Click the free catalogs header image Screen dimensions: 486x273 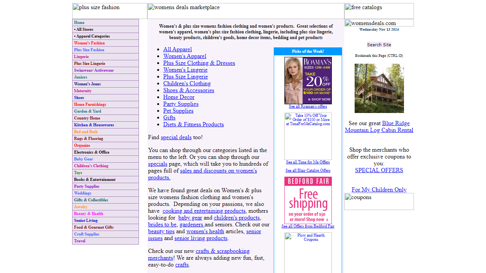click(x=379, y=11)
